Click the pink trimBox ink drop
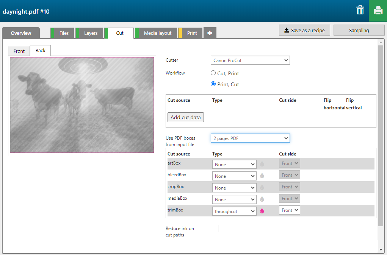The width and height of the screenshot is (387, 255). (262, 211)
